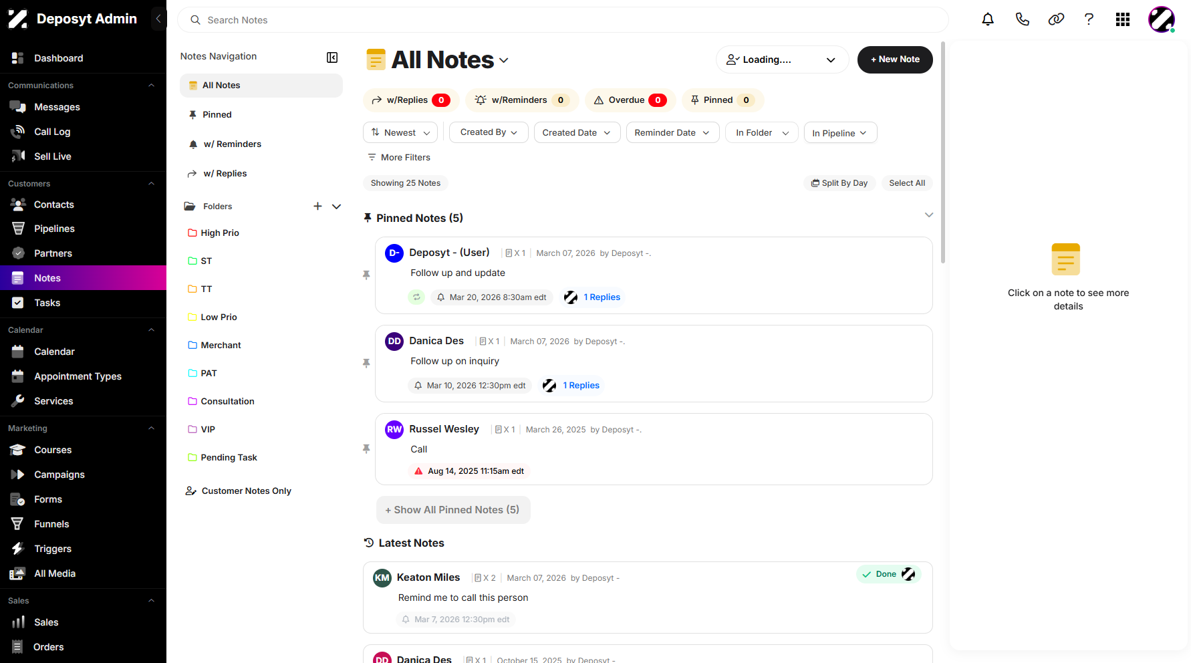The width and height of the screenshot is (1191, 663).
Task: Unpin the Russel Wesley note
Action: pyautogui.click(x=366, y=448)
